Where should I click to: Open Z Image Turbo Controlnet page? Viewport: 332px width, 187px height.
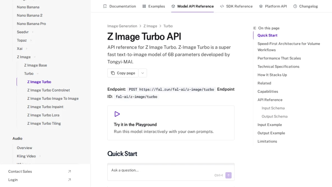(48, 90)
